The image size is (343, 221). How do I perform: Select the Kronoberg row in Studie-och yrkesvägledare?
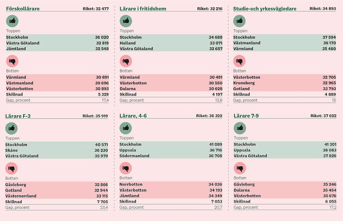point(284,83)
